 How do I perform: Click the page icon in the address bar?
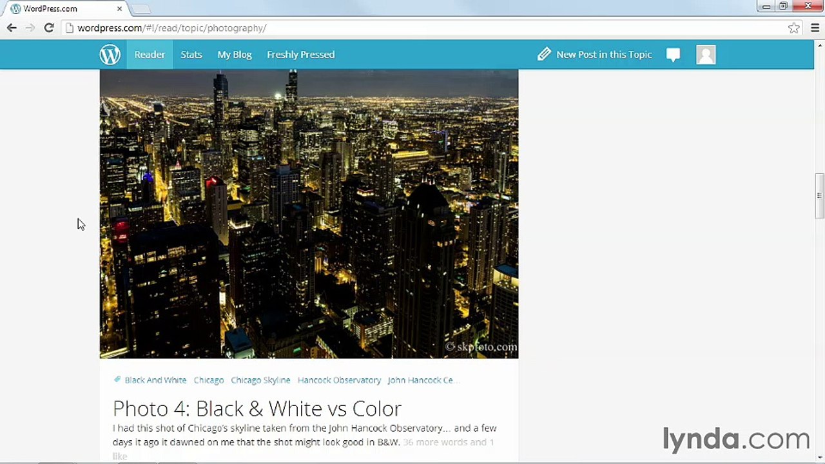pos(70,28)
